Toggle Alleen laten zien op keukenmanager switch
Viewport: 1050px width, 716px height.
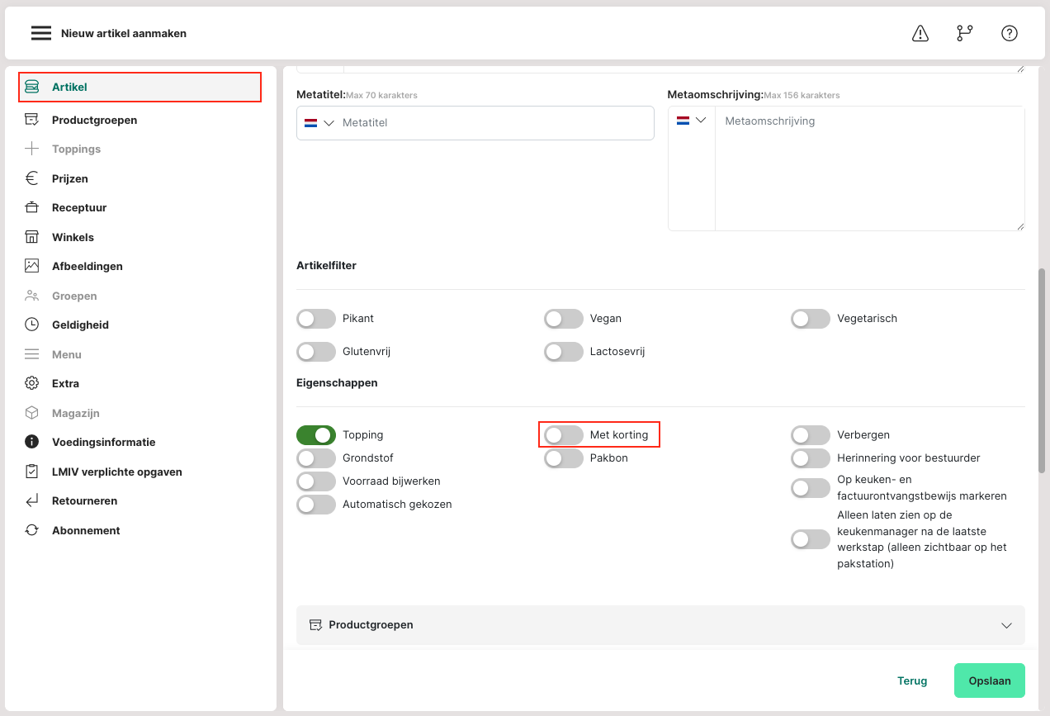[811, 540]
